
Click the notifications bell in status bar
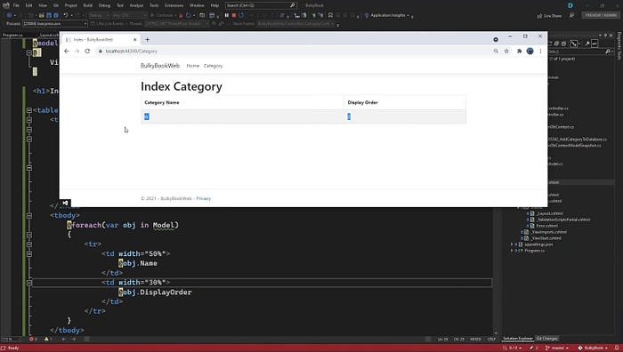(617, 348)
